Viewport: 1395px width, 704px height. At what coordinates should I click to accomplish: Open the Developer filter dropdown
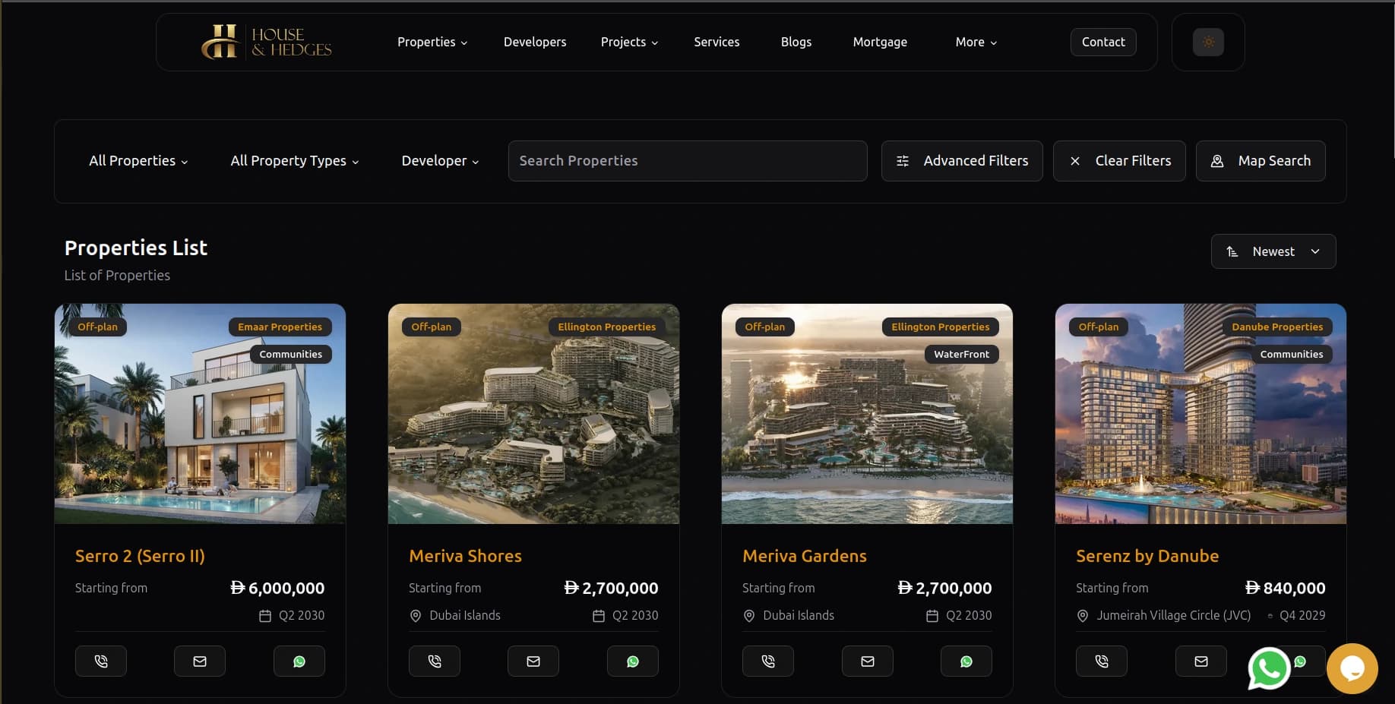click(439, 160)
